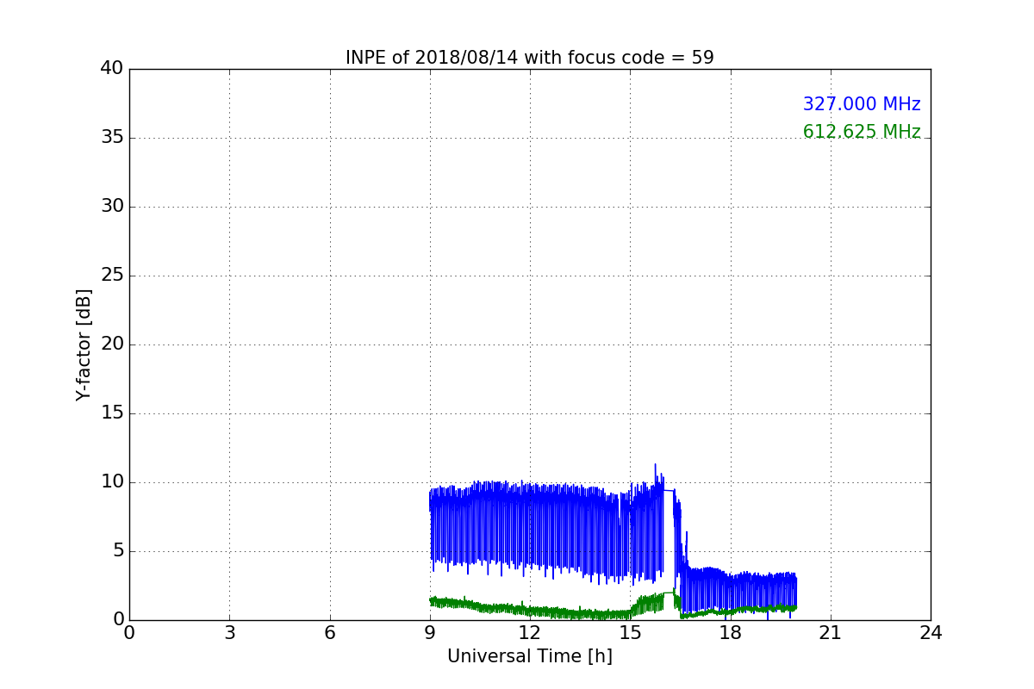
Task: Click the y-axis tick label 10
Action: point(112,482)
